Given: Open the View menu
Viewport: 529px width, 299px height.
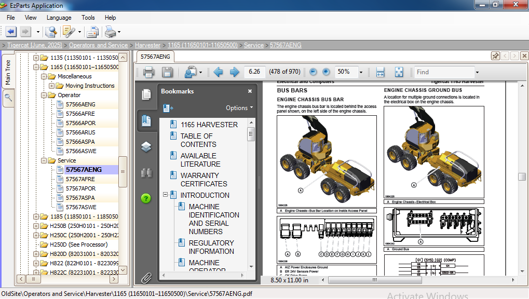Looking at the screenshot, I should pyautogui.click(x=30, y=18).
